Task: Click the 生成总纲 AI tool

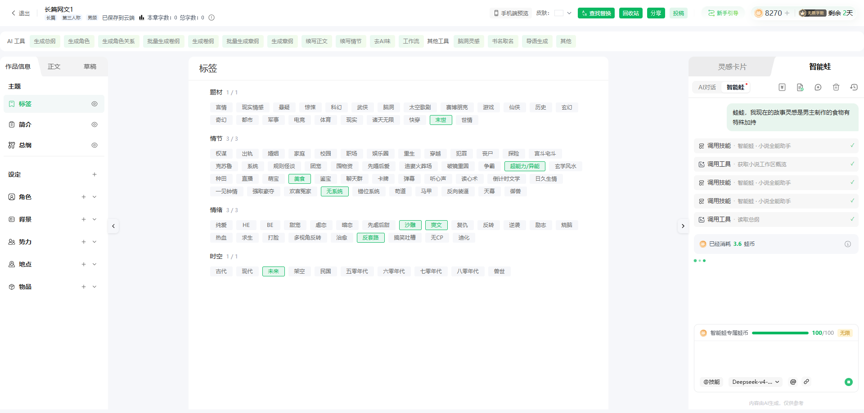Action: 45,41
